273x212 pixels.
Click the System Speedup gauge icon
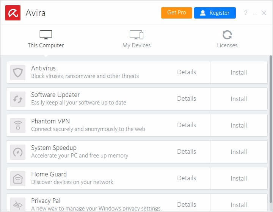coord(18,152)
